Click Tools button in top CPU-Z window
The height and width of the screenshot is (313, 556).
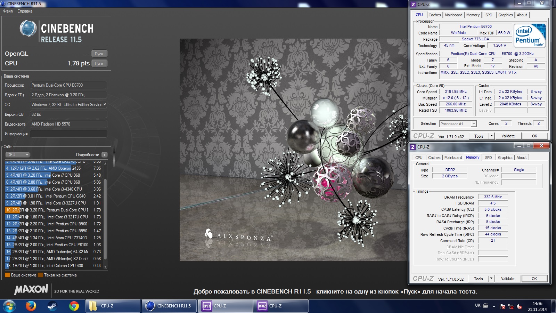[479, 136]
